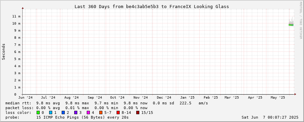This screenshot has height=122, width=304.
Task: Click the 10 m y-axis label
Action: pos(17,23)
